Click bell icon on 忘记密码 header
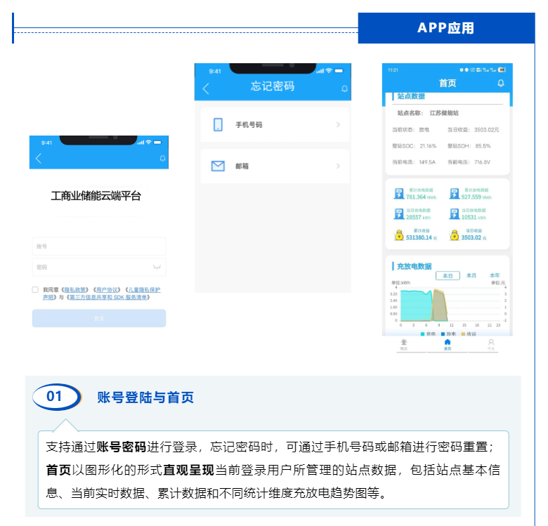The width and height of the screenshot is (548, 526). 344,89
